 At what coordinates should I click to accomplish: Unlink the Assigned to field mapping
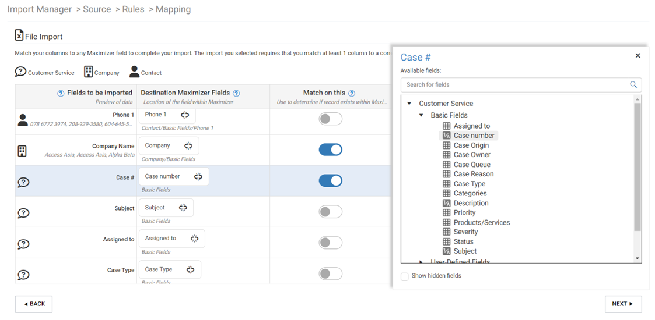point(194,239)
